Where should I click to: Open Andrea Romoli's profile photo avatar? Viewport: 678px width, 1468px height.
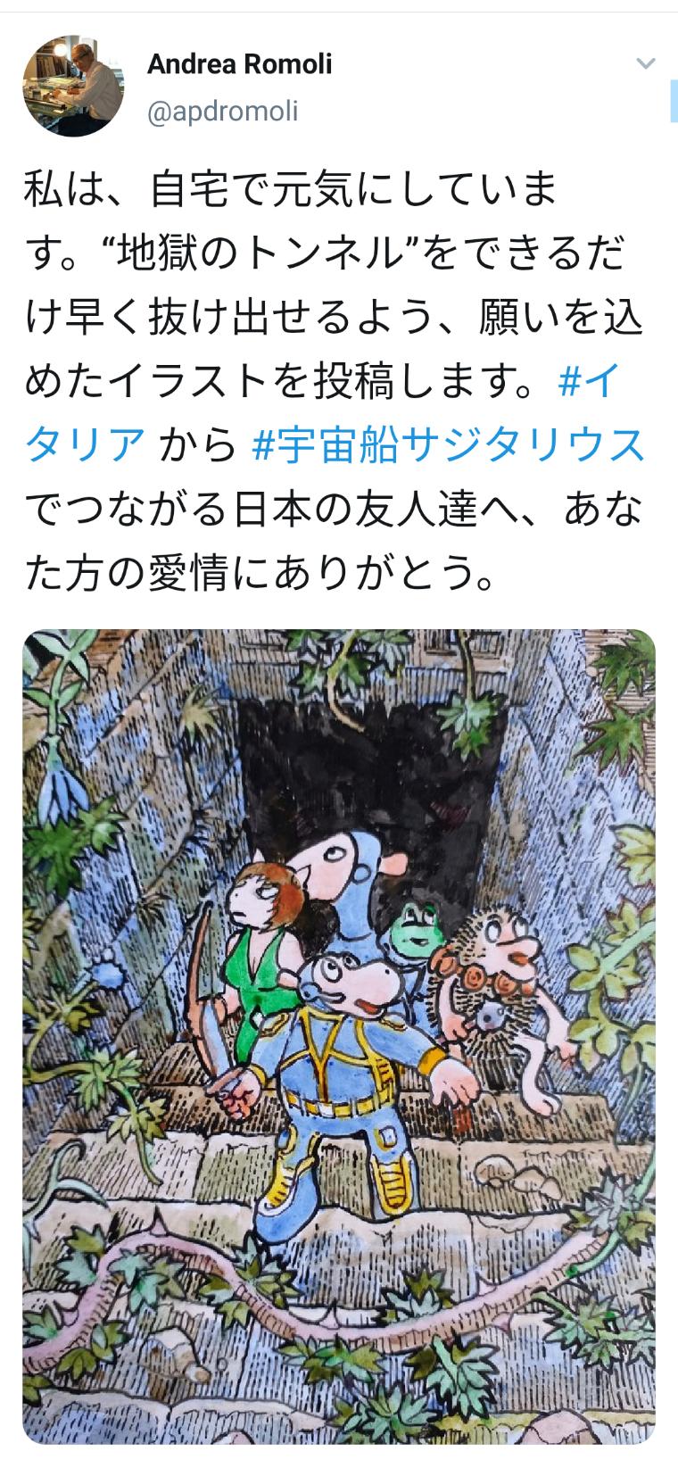[x=73, y=87]
